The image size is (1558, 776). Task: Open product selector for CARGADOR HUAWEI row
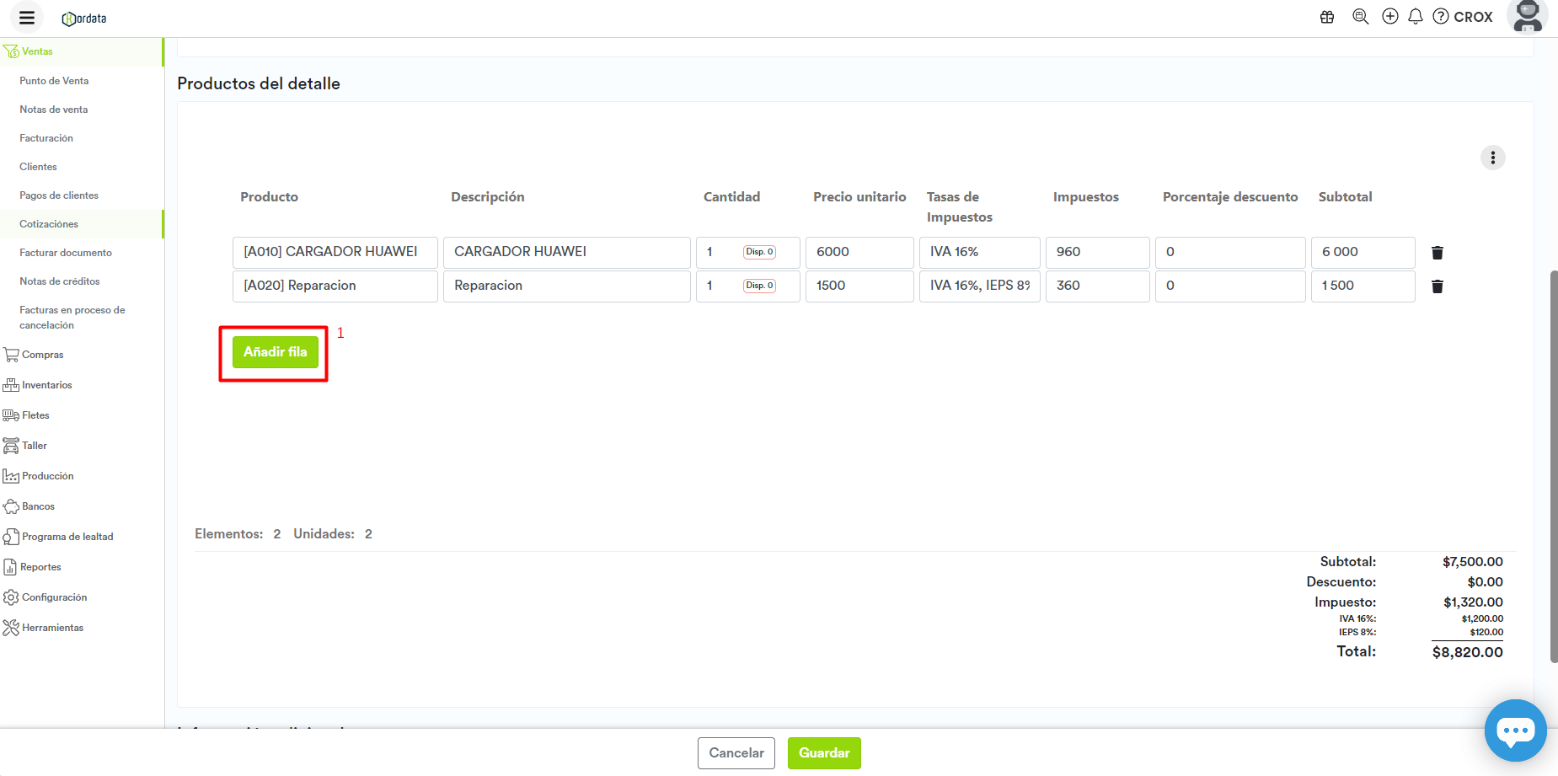[335, 252]
